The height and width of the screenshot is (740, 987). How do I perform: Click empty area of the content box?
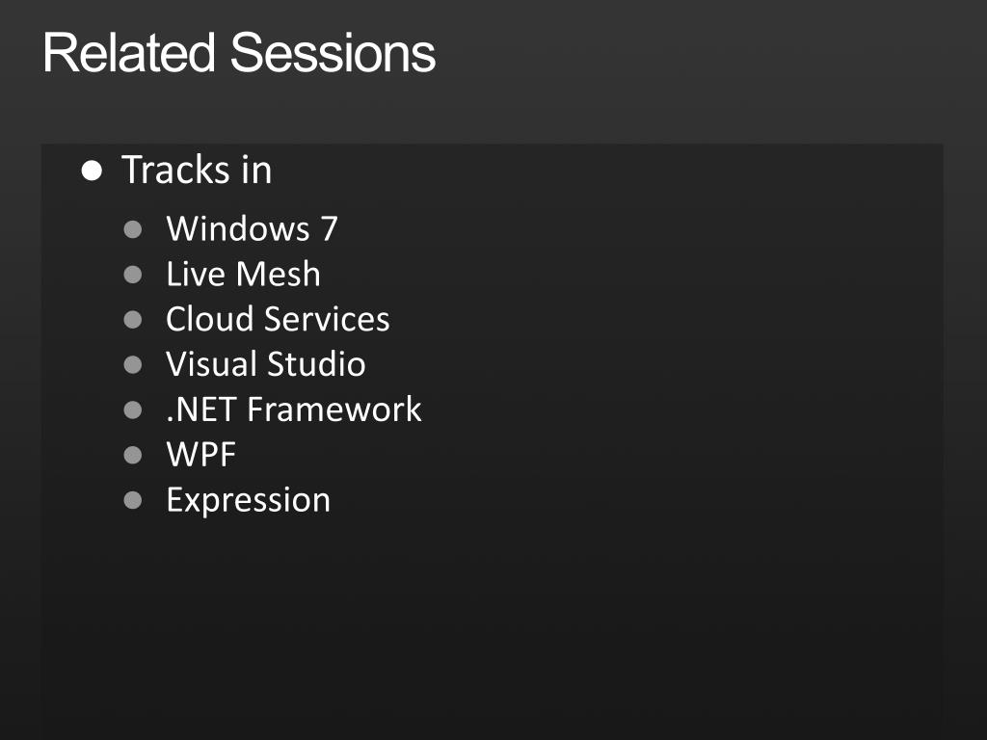point(629,597)
